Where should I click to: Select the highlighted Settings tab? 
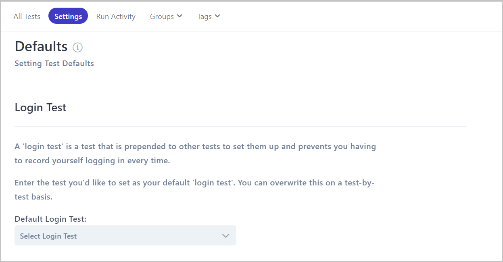[68, 16]
